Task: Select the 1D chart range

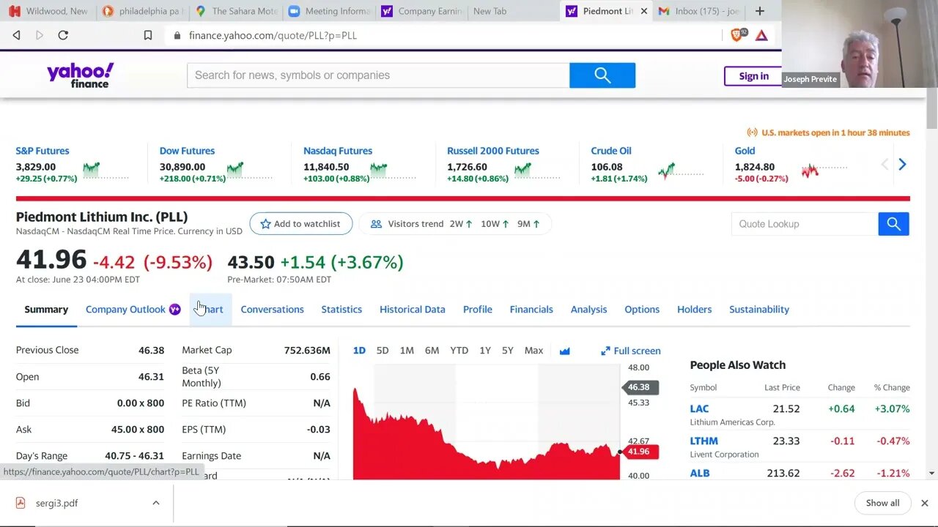Action: pyautogui.click(x=359, y=351)
